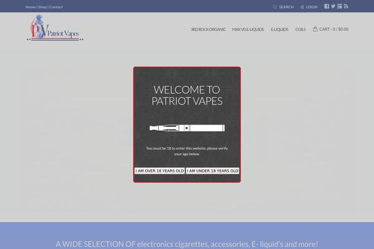Open the 3RD ROCK ORGANIC menu
Viewport: 374px width, 249px height.
[208, 29]
